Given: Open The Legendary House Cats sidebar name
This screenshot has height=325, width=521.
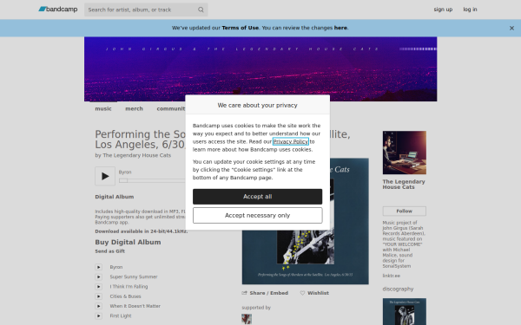Looking at the screenshot, I should (404, 185).
